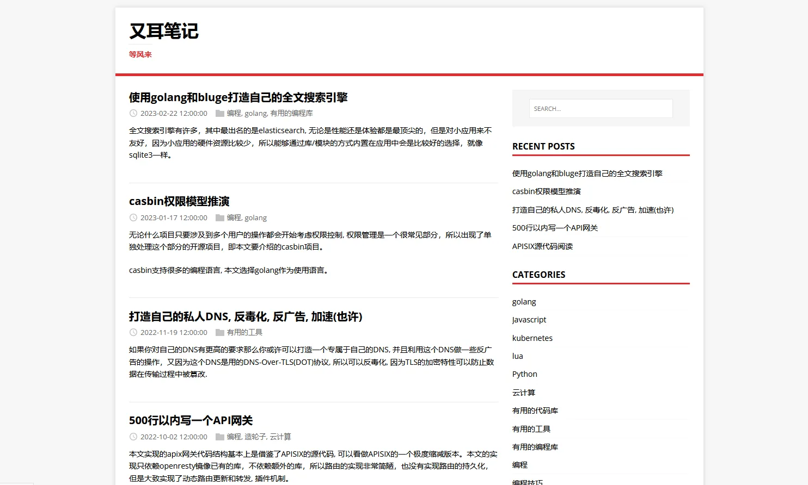Click the clock icon beside 2023-01-17 date
The width and height of the screenshot is (808, 485).
coord(133,217)
